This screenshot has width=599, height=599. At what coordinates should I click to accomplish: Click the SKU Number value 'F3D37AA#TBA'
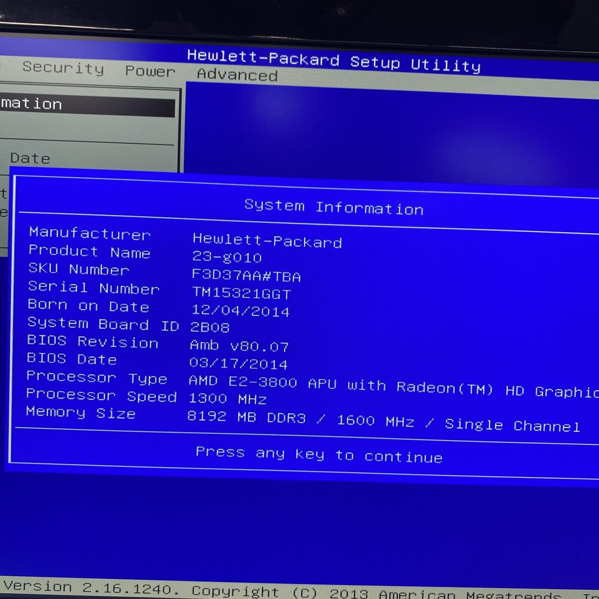point(246,275)
